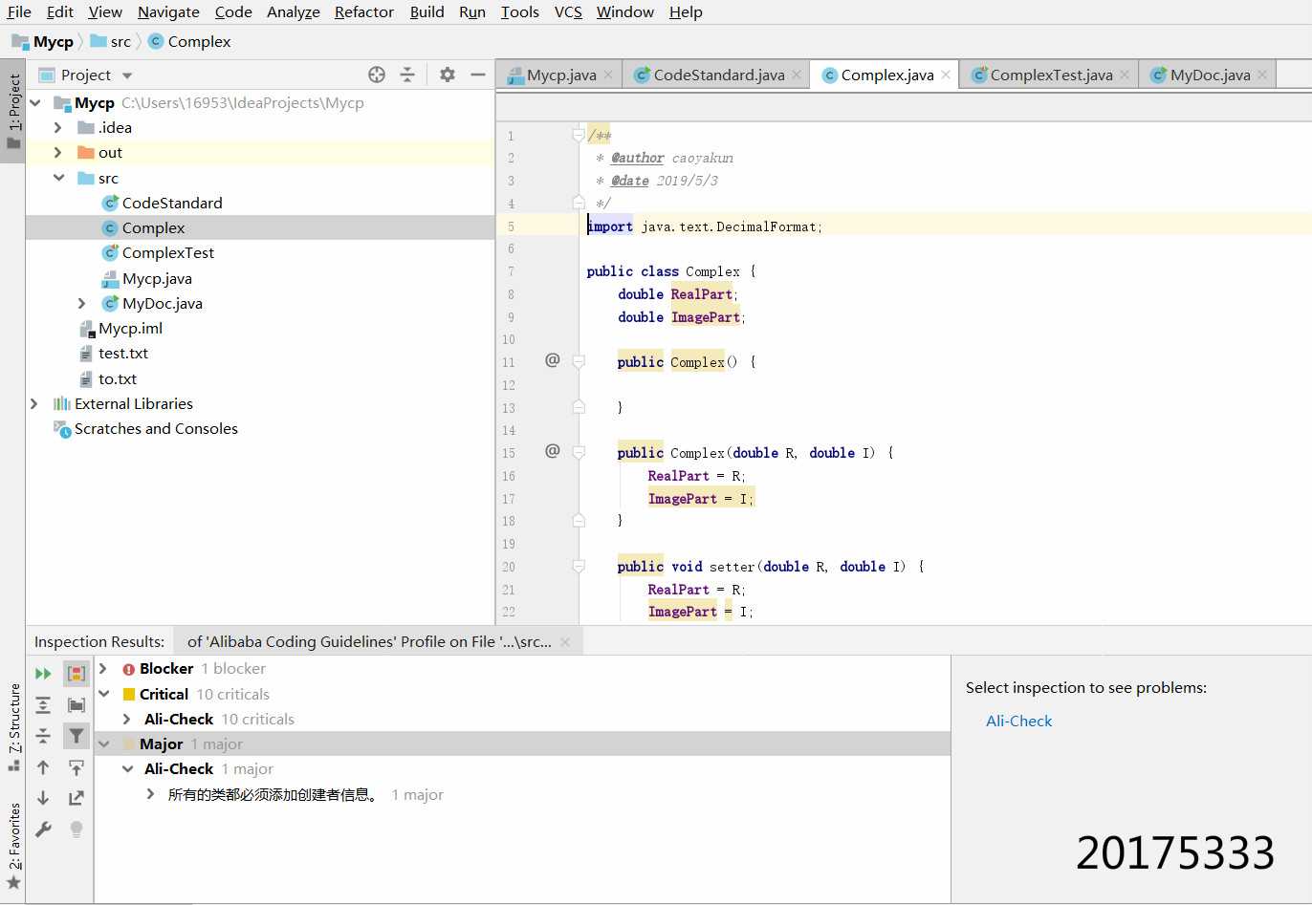Expand the Blocker inspection group
The width and height of the screenshot is (1312, 905).
(x=103, y=668)
